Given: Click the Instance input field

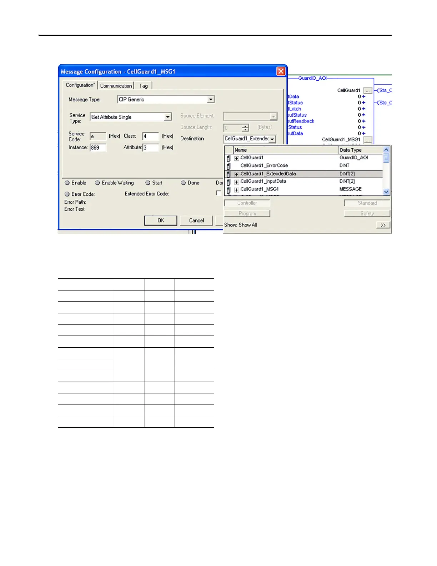Looking at the screenshot, I should (x=98, y=148).
